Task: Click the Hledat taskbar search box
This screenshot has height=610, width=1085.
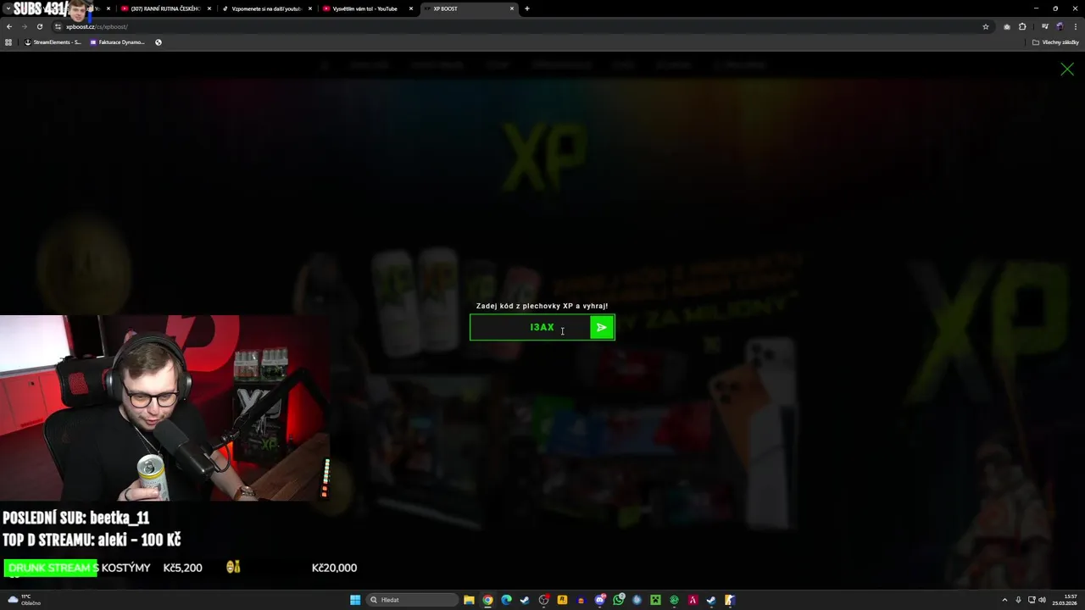Action: [413, 600]
